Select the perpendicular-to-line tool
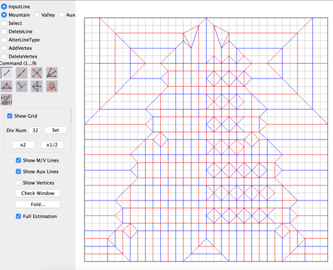The width and height of the screenshot is (333, 270). pyautogui.click(x=22, y=86)
